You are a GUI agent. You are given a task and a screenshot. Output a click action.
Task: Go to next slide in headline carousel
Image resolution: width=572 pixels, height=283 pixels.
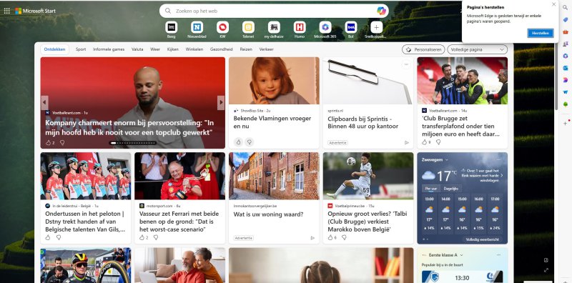coord(221,103)
